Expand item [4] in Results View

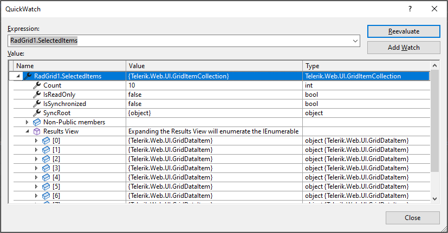click(x=36, y=177)
